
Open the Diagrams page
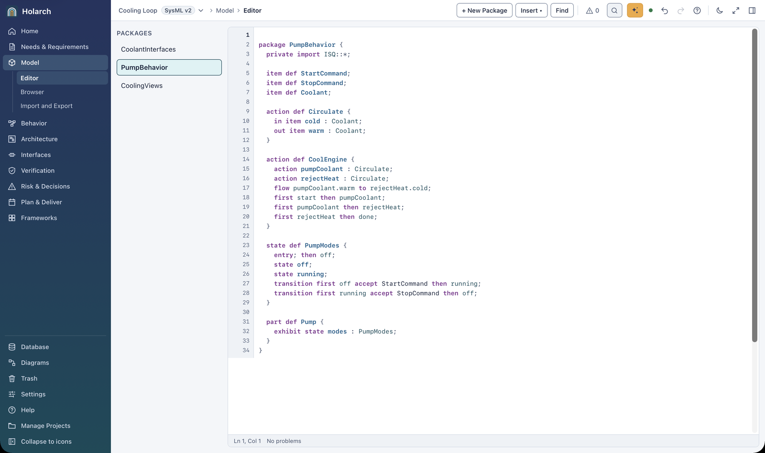tap(55, 363)
